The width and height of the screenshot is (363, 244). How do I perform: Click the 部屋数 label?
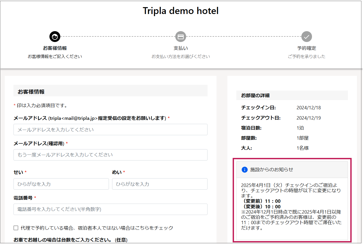pos(249,138)
